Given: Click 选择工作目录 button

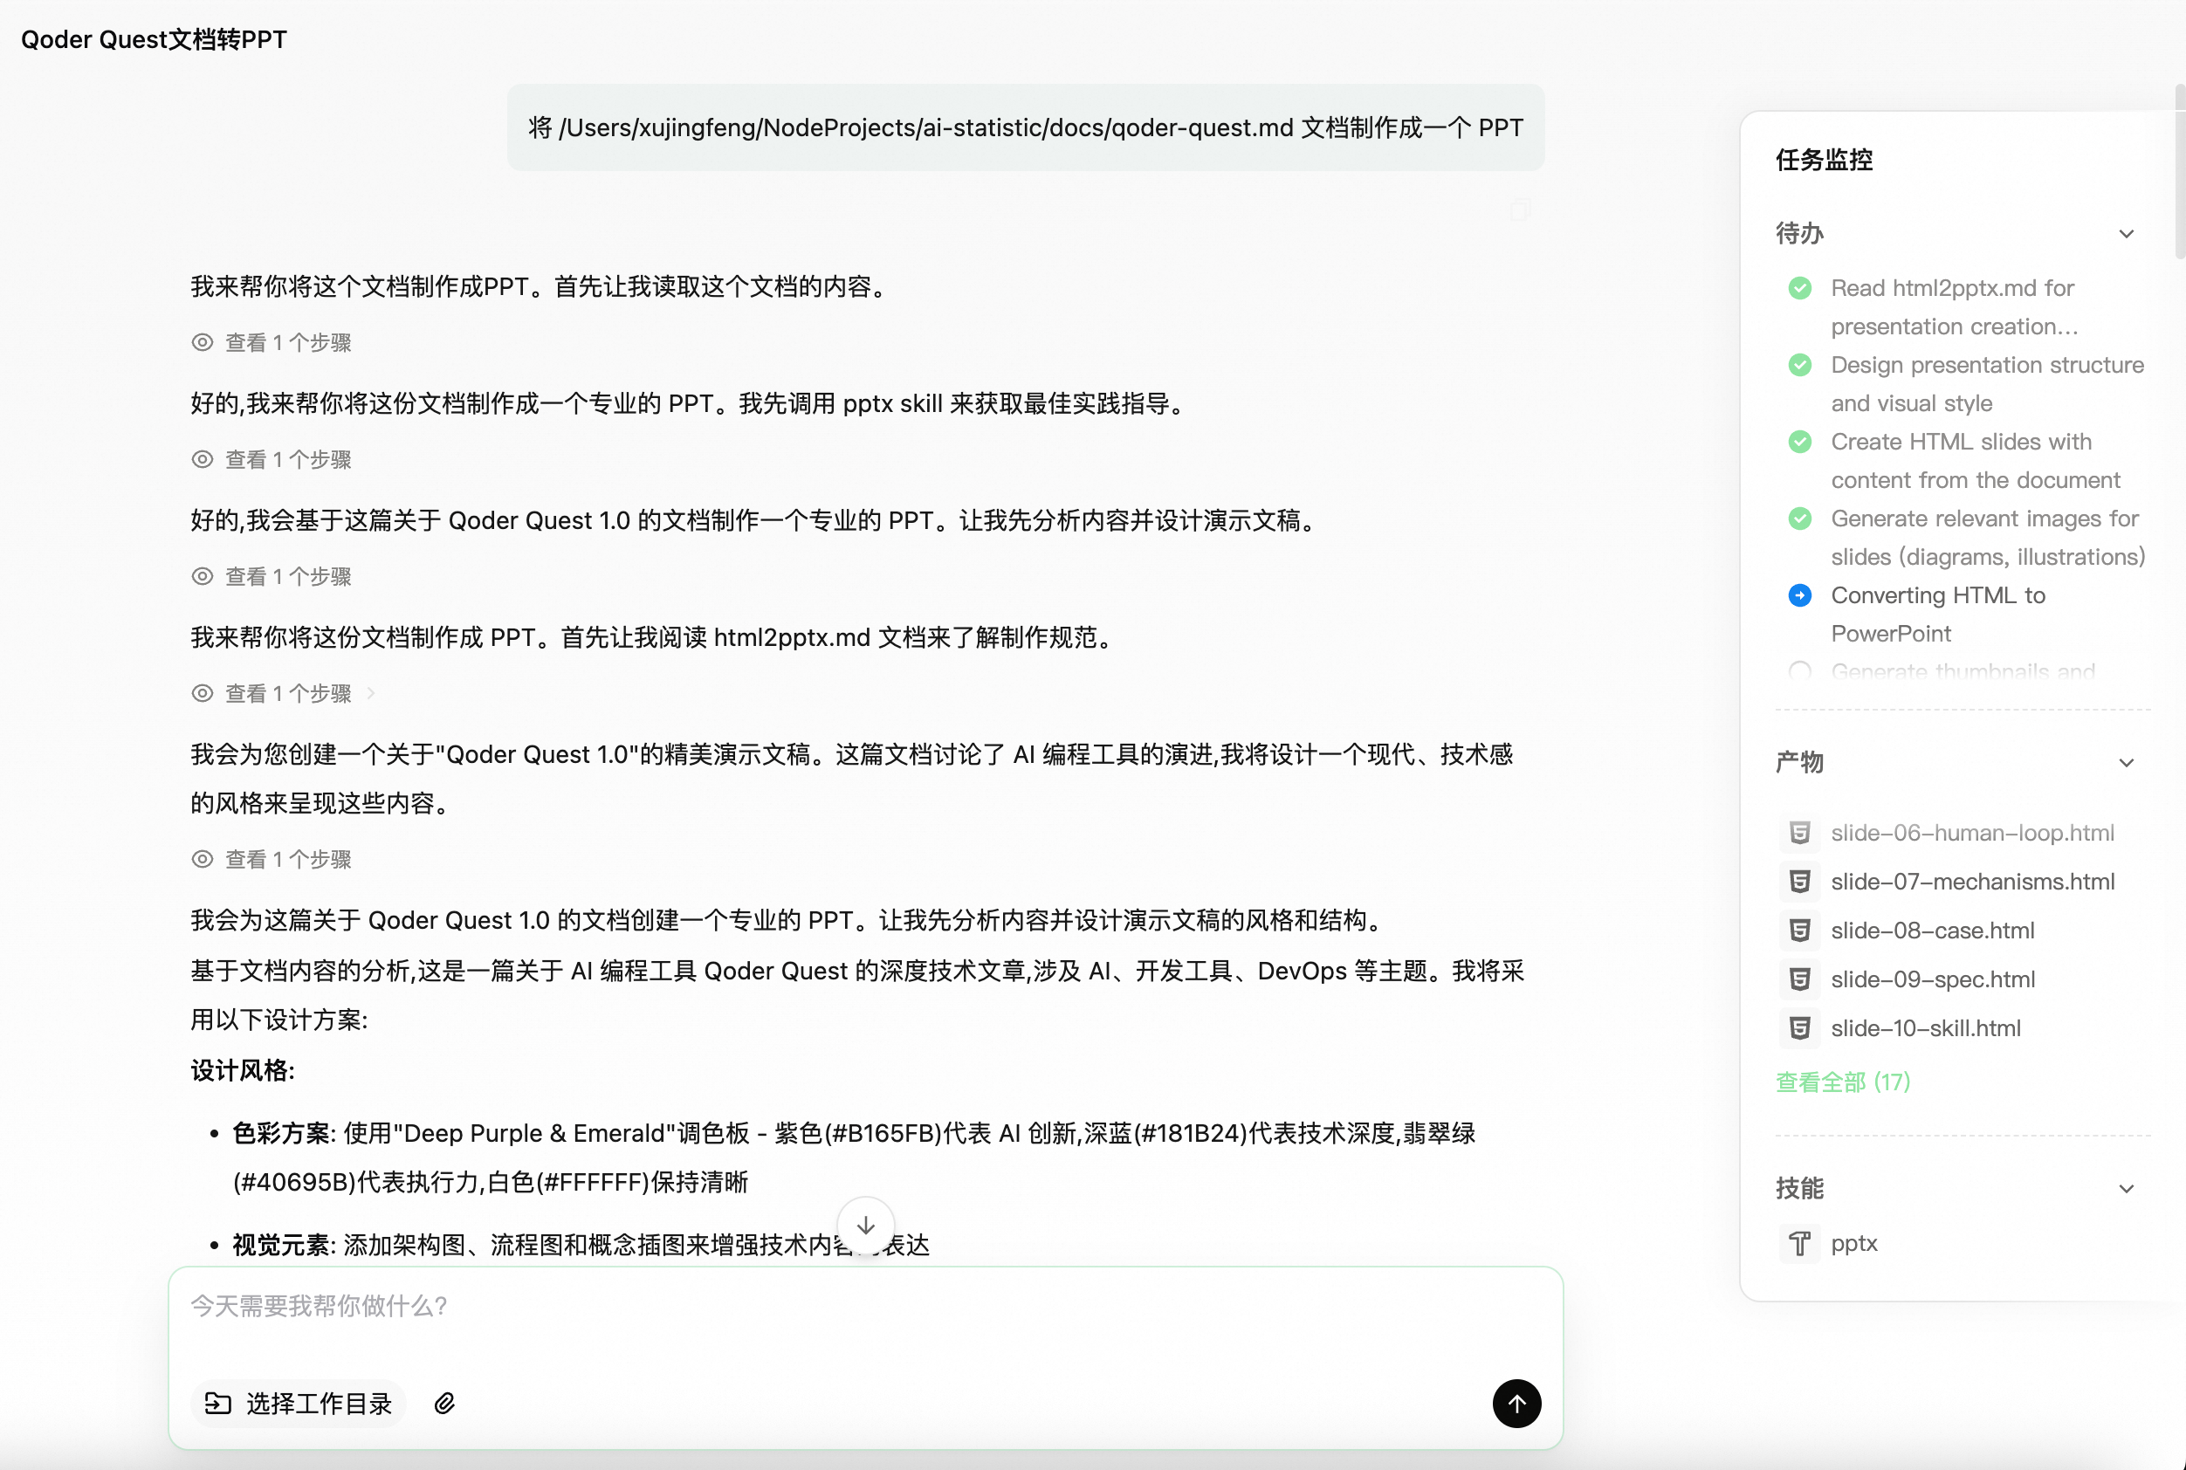Looking at the screenshot, I should 298,1403.
